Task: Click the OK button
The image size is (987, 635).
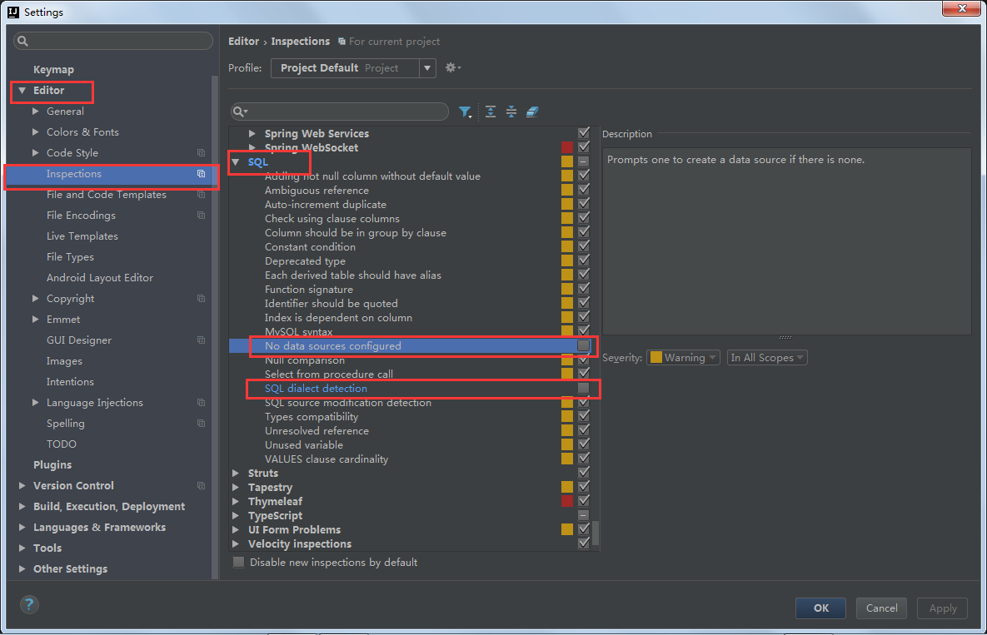Action: pyautogui.click(x=820, y=608)
